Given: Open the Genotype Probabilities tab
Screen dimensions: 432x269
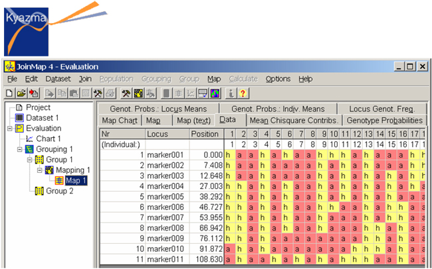Looking at the screenshot, I should [x=385, y=121].
